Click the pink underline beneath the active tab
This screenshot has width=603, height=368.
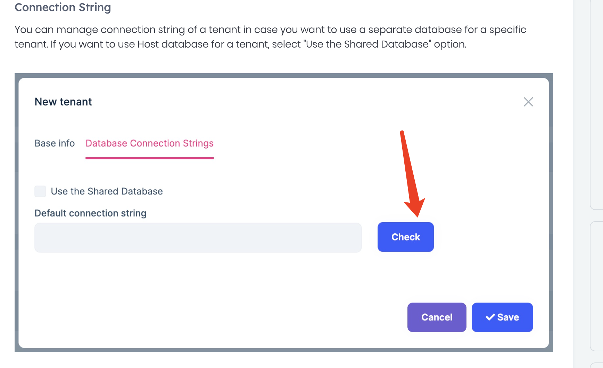coord(149,158)
